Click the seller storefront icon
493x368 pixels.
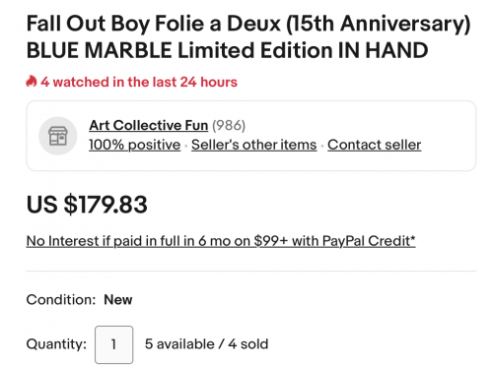pyautogui.click(x=58, y=136)
